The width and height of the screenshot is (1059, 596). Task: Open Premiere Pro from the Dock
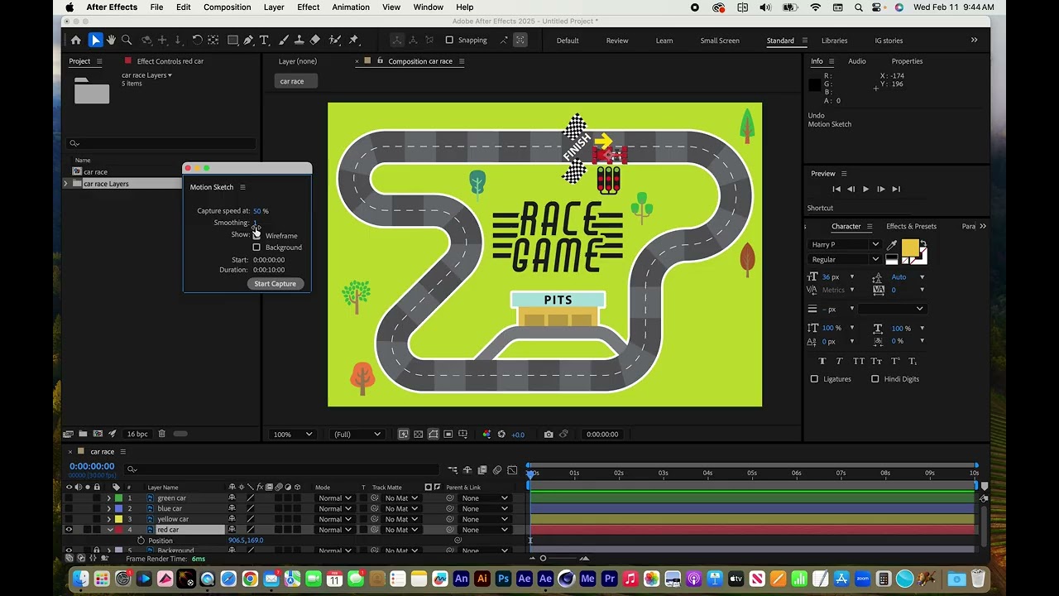[610, 579]
